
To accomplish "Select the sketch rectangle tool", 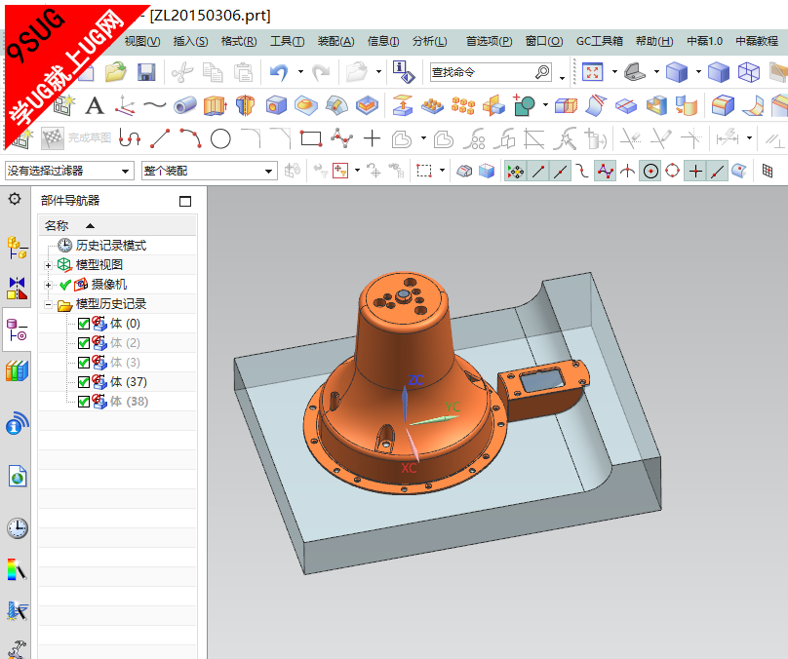I will pyautogui.click(x=310, y=138).
